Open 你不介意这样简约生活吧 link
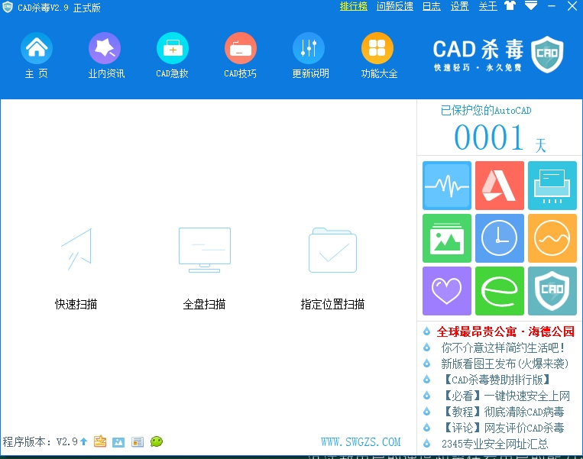This screenshot has height=459, width=583. (503, 347)
